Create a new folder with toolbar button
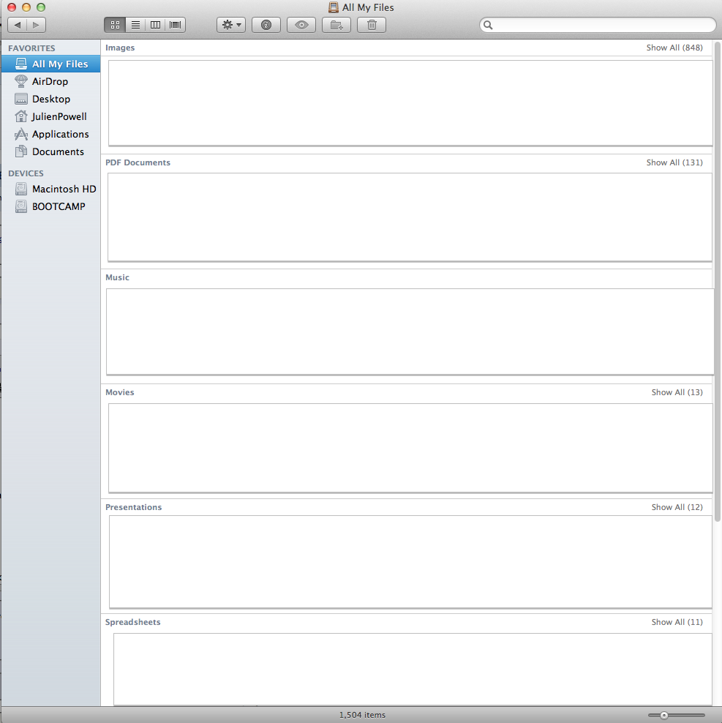722x723 pixels. point(336,25)
